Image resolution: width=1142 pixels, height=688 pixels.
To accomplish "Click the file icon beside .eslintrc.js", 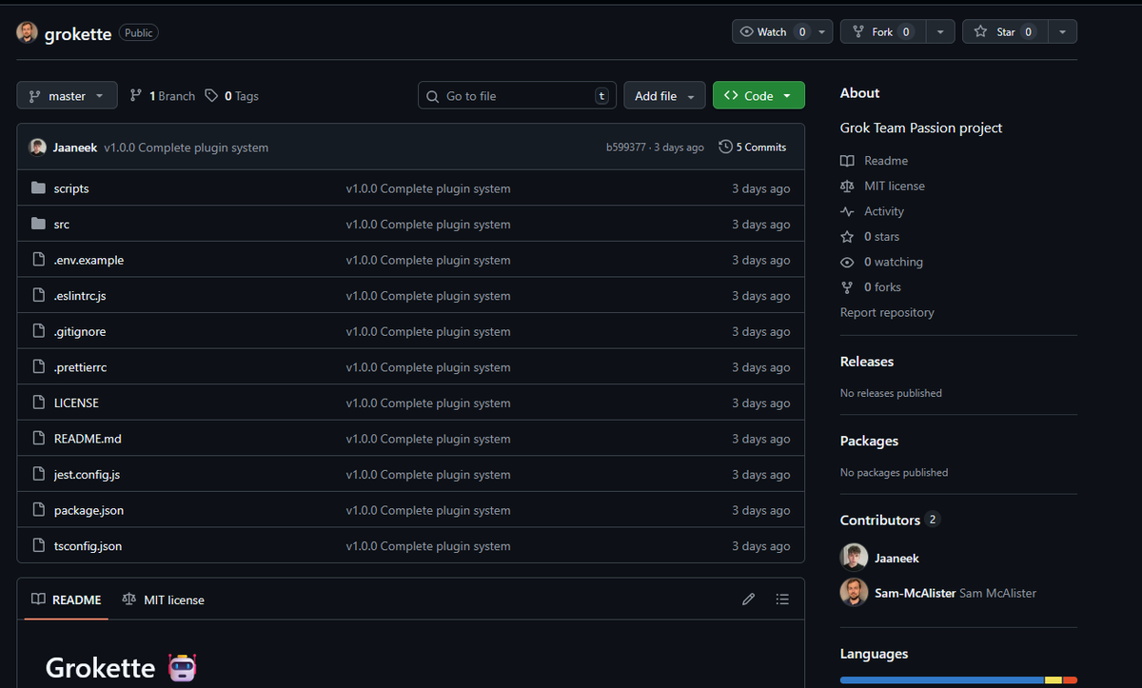I will click(x=38, y=295).
